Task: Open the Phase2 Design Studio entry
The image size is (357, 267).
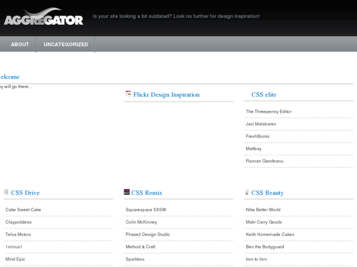Action: coord(148,234)
